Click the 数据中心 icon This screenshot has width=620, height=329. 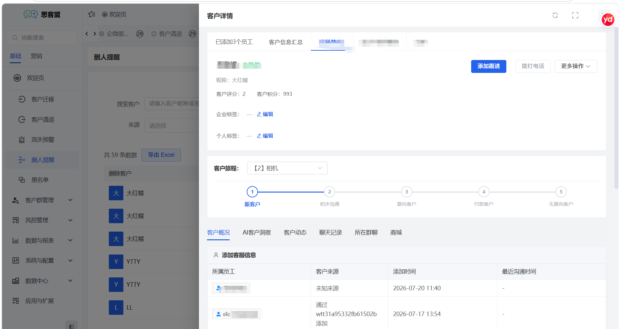coord(15,281)
